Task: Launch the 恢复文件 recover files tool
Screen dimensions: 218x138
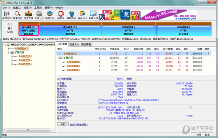Action: (28, 15)
